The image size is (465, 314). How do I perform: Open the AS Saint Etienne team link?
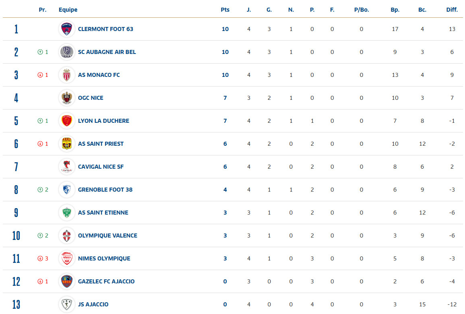[103, 213]
